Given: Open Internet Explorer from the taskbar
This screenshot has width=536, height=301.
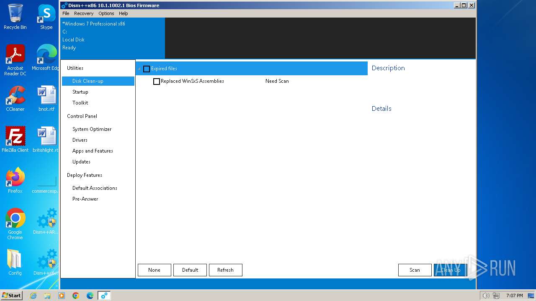Looking at the screenshot, I should point(33,296).
